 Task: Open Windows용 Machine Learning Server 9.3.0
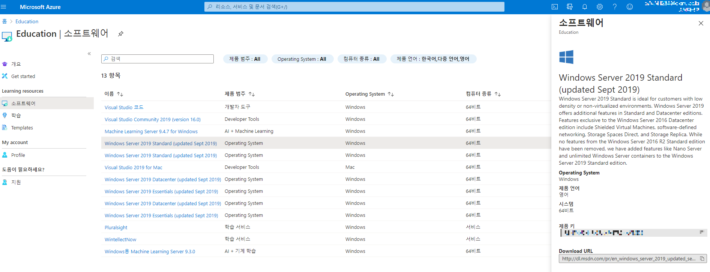pos(150,251)
